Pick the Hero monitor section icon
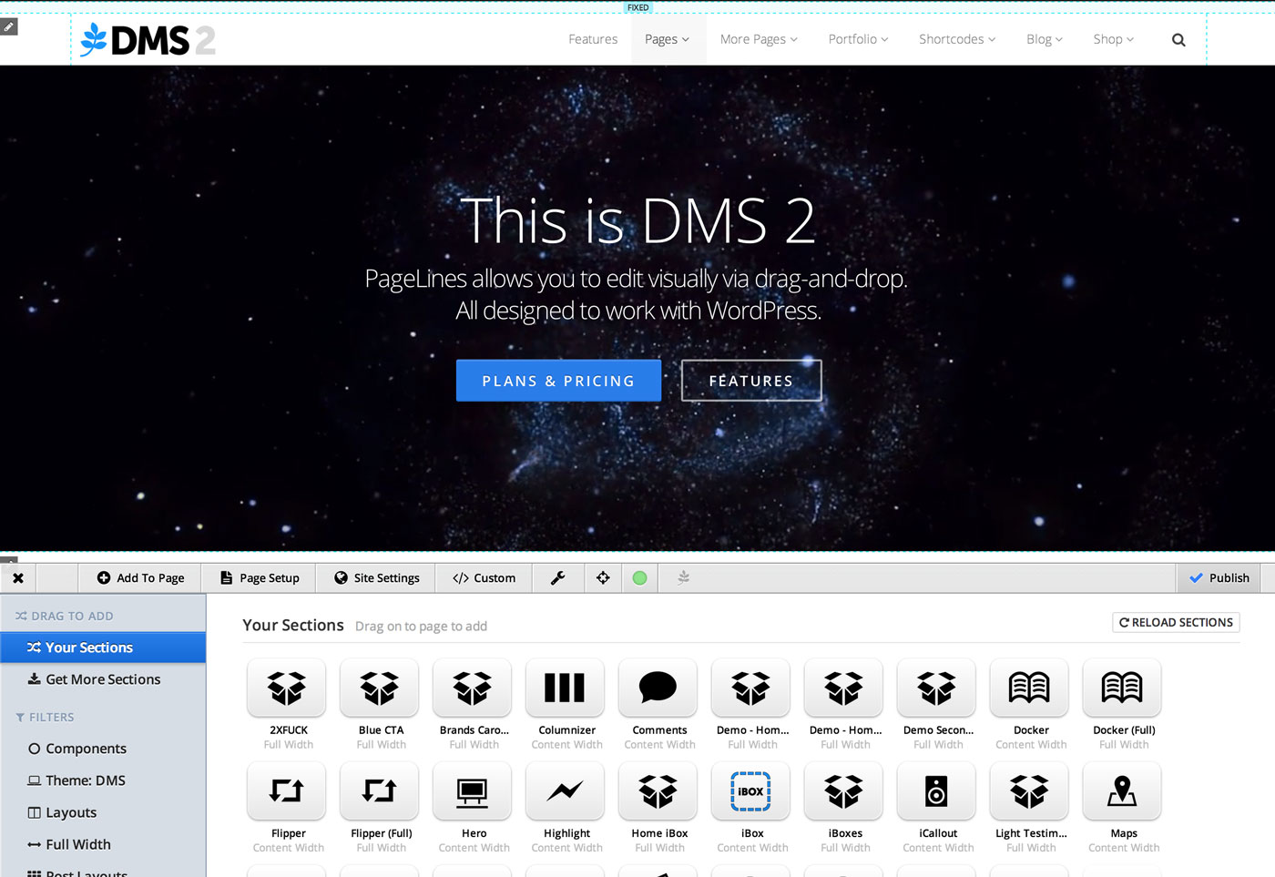Viewport: 1275px width, 877px height. pyautogui.click(x=473, y=790)
